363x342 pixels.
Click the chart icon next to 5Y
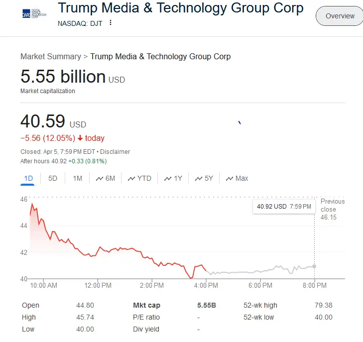(199, 178)
